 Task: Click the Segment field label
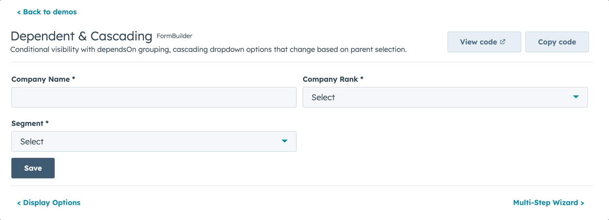[x=30, y=123]
